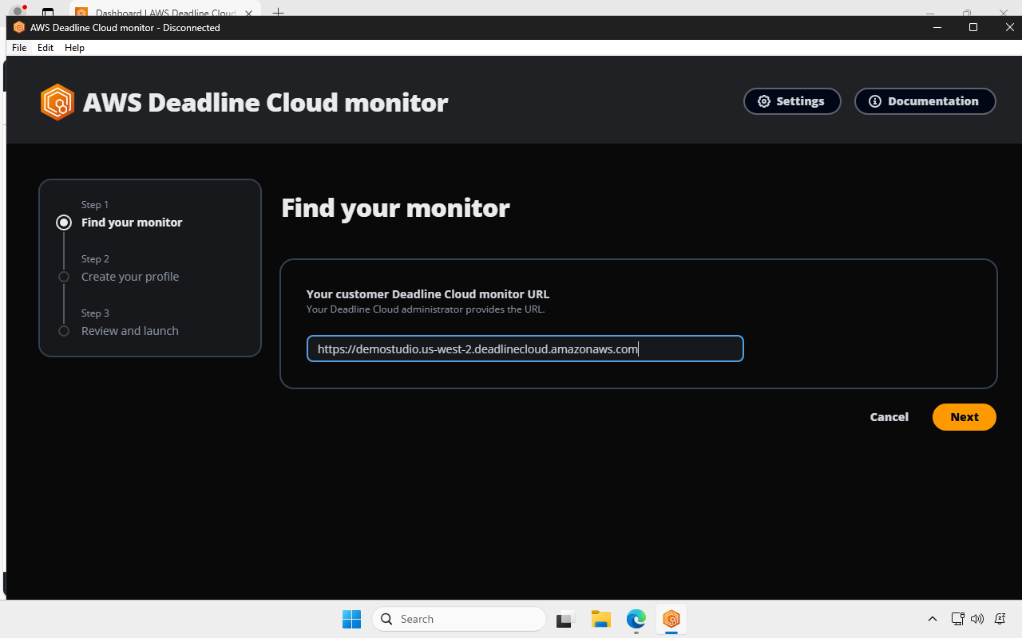Open File Explorer from the taskbar
Viewport: 1022px width, 638px height.
tap(600, 619)
